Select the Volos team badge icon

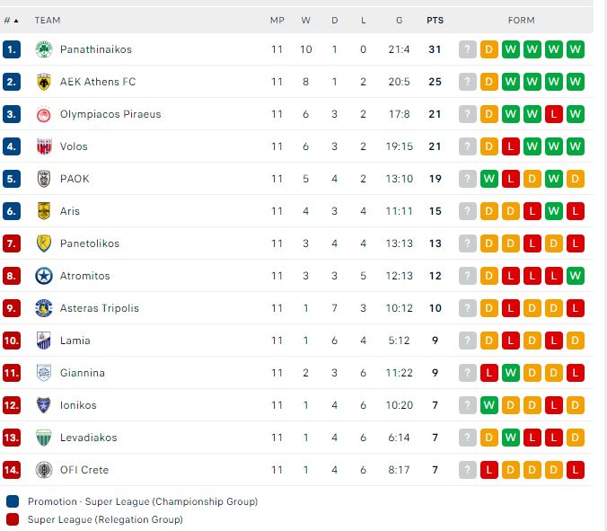pyautogui.click(x=44, y=146)
